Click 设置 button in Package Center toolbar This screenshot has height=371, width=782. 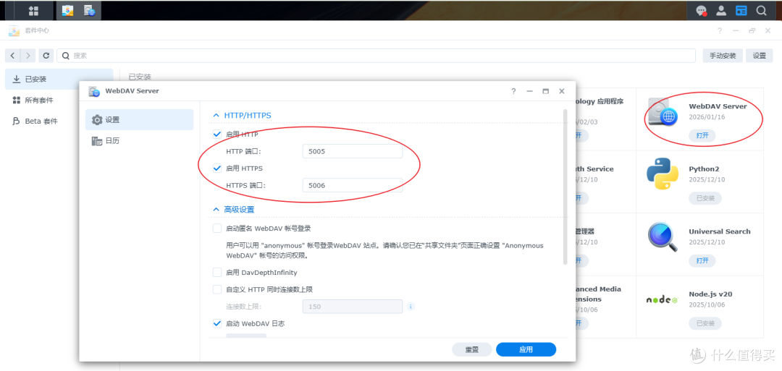759,56
